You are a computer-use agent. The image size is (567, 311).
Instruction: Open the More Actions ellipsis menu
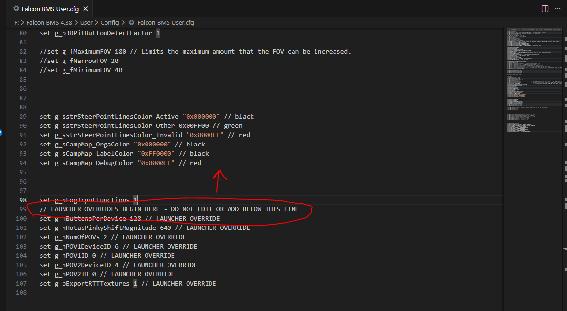558,9
